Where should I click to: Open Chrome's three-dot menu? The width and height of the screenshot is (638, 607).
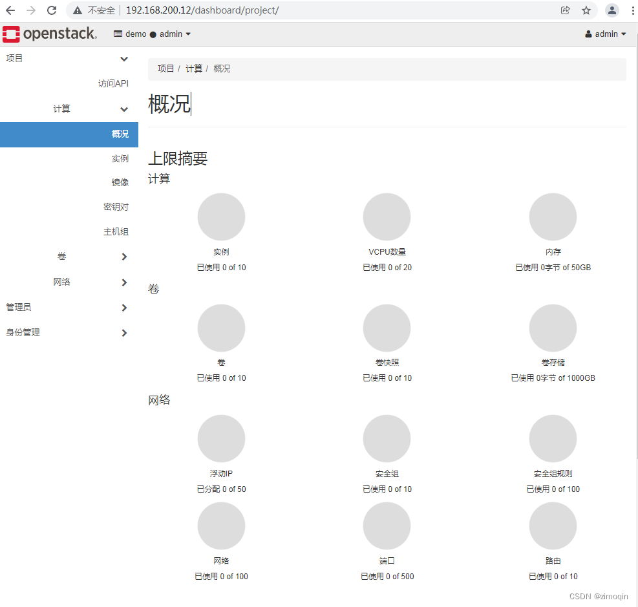632,10
